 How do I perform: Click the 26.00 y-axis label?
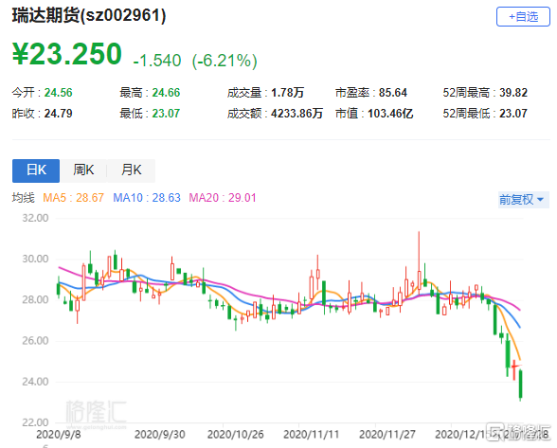coord(35,341)
